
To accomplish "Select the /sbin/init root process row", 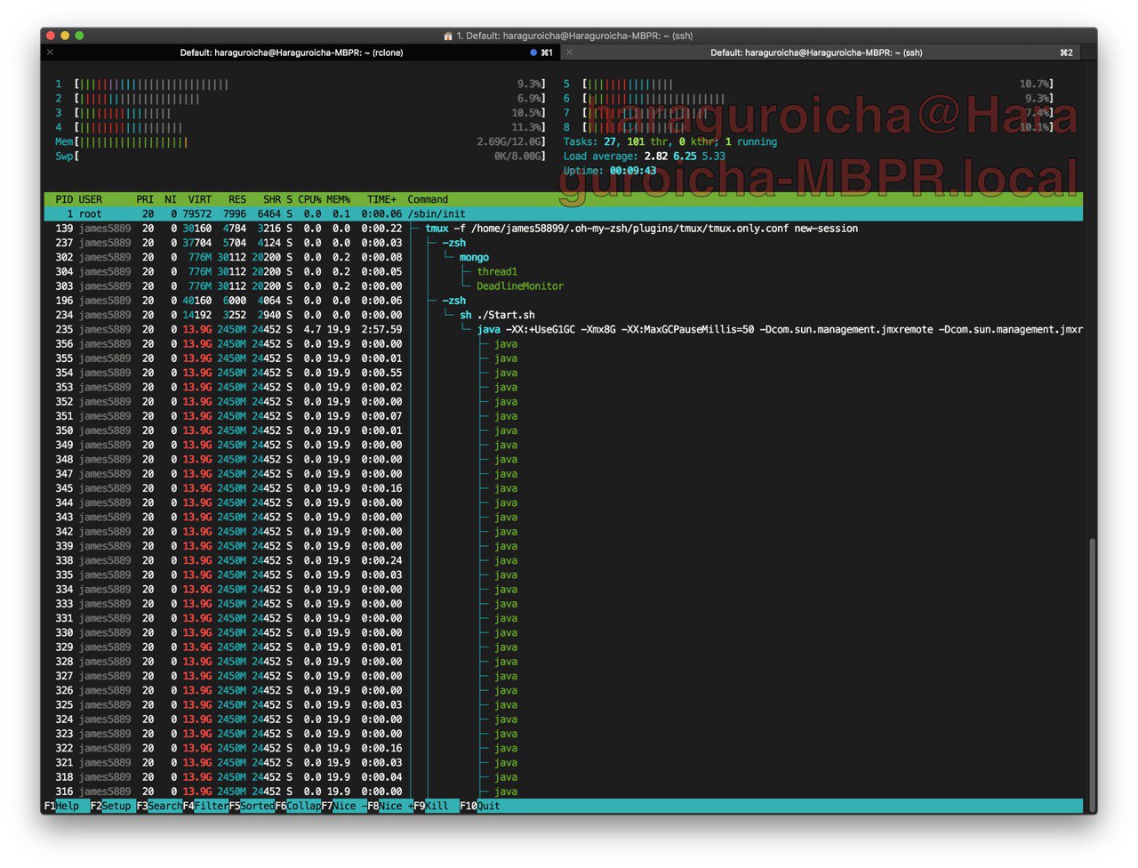I will click(x=564, y=214).
